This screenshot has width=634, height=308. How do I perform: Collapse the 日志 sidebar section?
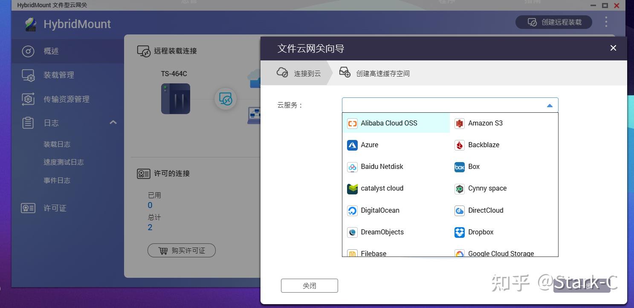(113, 122)
